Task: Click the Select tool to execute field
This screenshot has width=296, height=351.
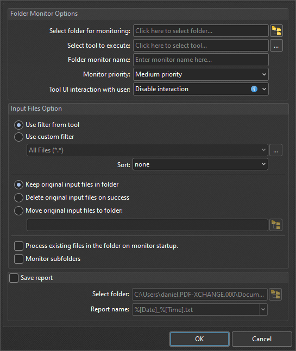Action: (x=201, y=46)
